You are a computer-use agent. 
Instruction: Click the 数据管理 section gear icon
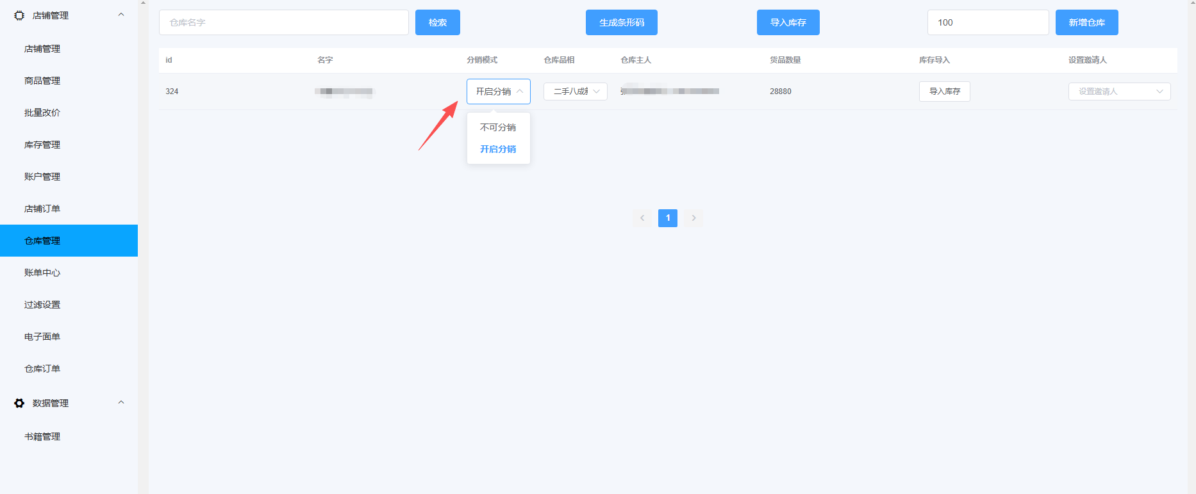(19, 403)
